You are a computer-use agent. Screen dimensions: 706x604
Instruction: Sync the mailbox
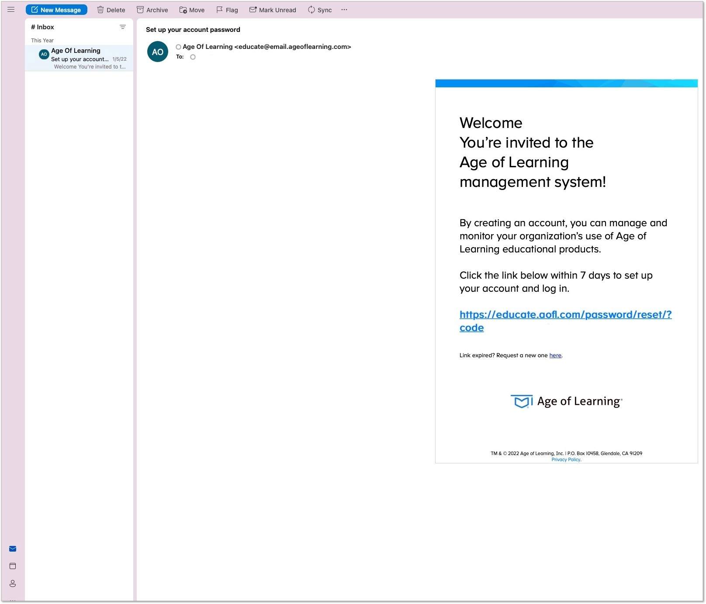coord(320,10)
